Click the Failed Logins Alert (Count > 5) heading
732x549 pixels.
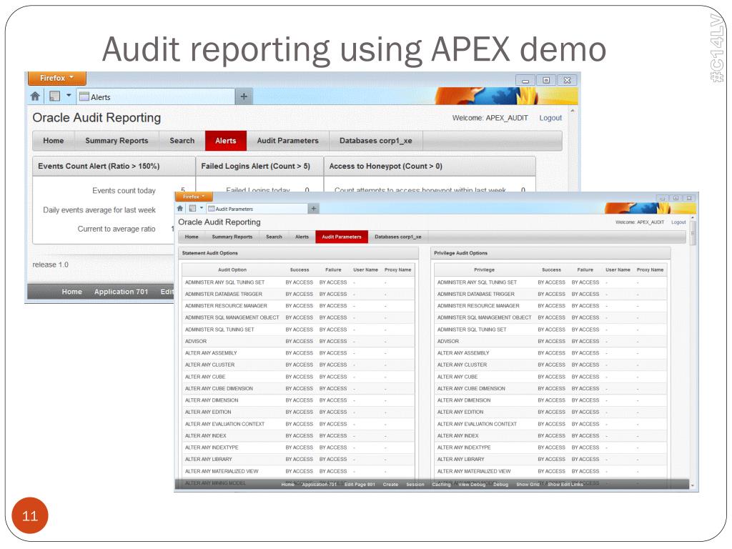255,166
